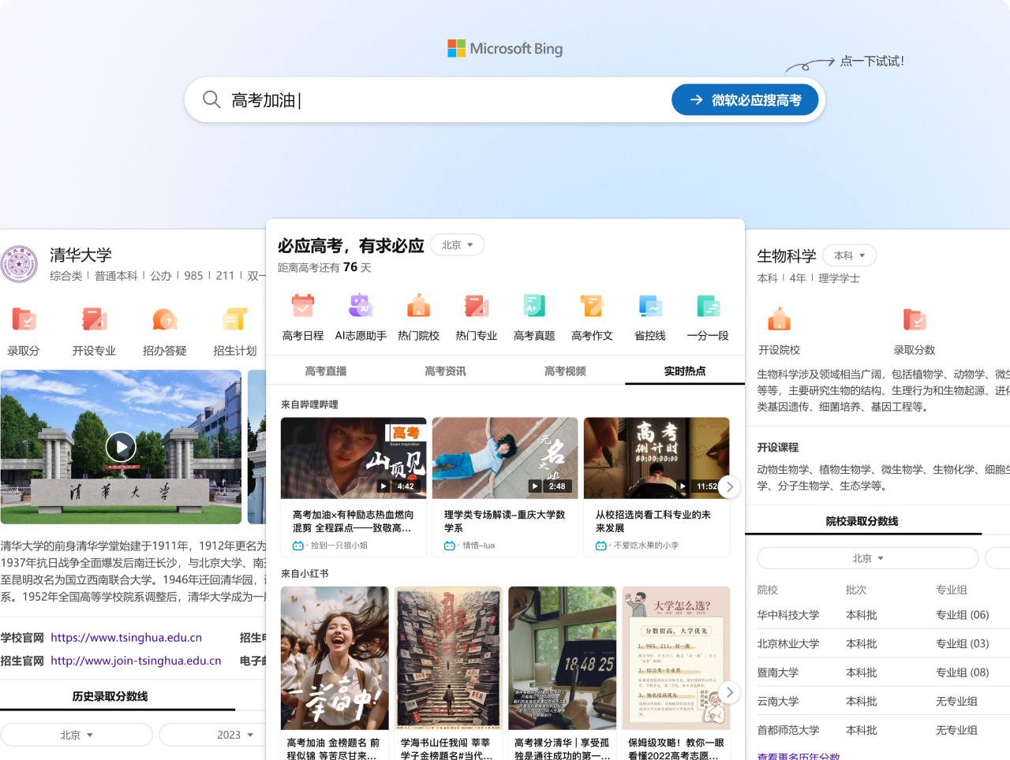This screenshot has width=1010, height=760.
Task: Click 专业组 (03) cell
Action: tap(962, 644)
